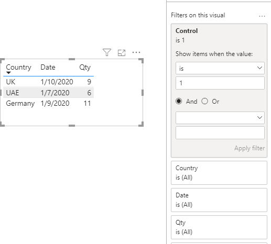Click the right-middle resize handle of the visual

point(143,93)
